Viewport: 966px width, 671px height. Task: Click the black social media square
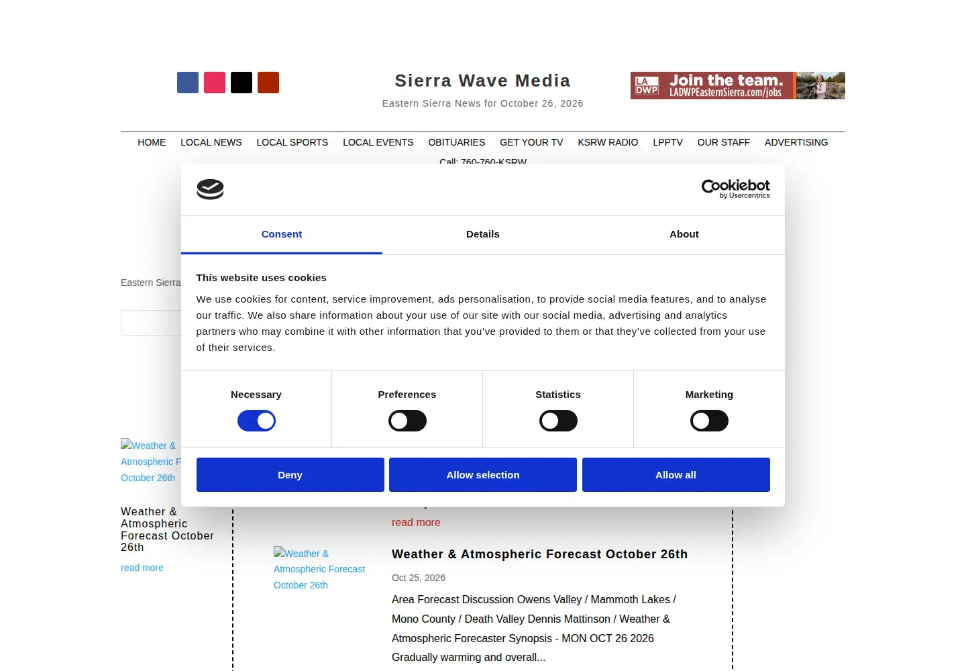(x=241, y=83)
